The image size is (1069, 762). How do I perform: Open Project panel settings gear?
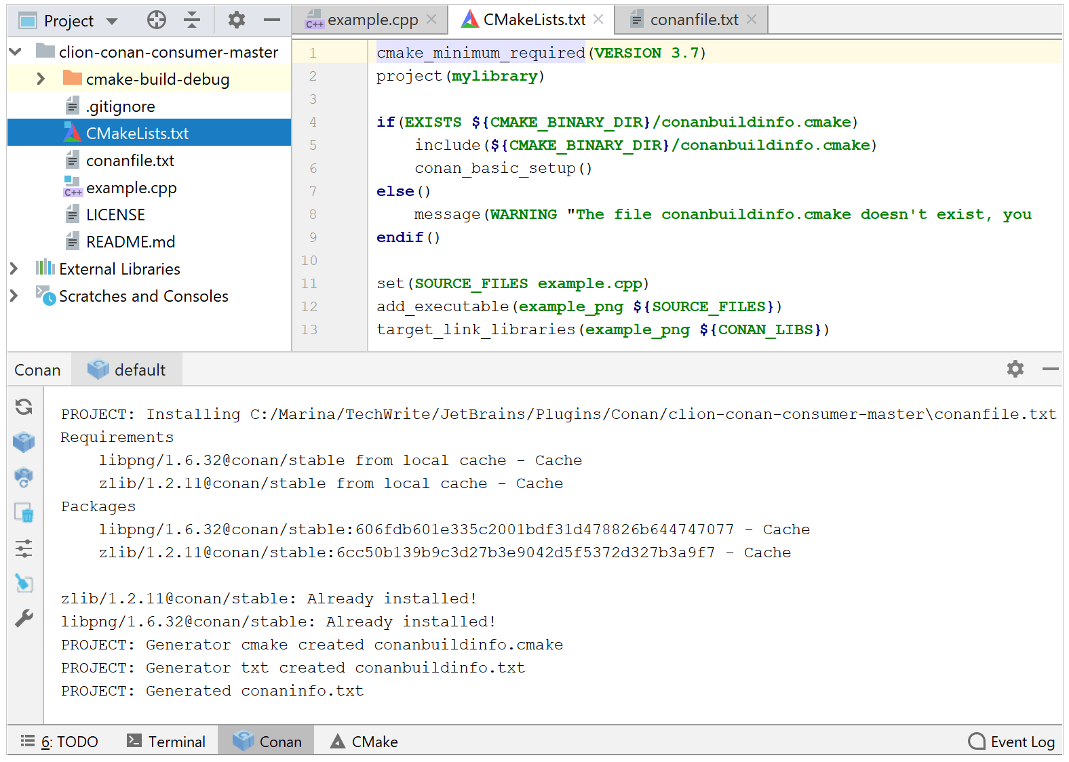coord(237,20)
